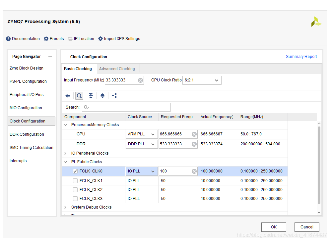330x241 pixels.
Task: Click the Clock Source column header
Action: tap(142, 117)
